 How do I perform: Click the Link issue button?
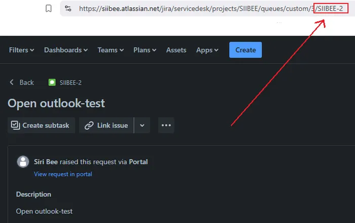106,125
